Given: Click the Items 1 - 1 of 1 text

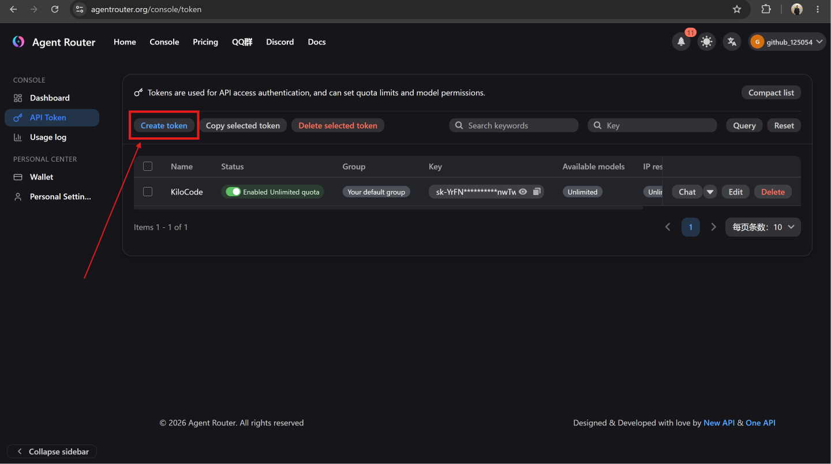Looking at the screenshot, I should [x=161, y=227].
